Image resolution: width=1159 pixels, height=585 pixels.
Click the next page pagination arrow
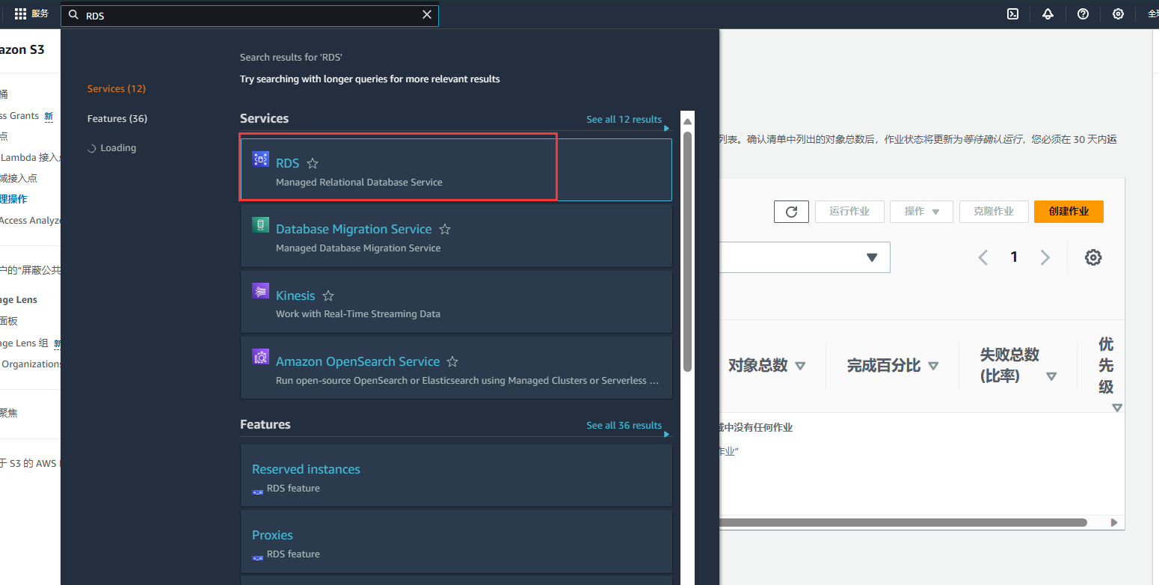coord(1045,257)
